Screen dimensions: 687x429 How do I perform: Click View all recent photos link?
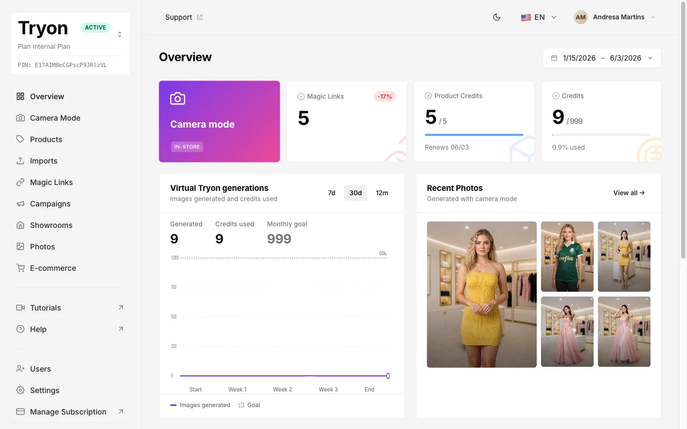(629, 193)
